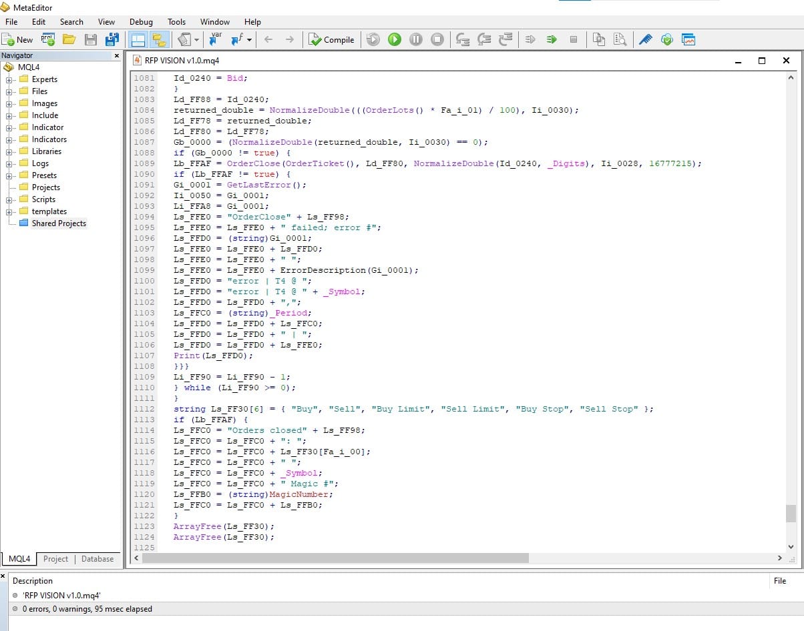Viewport: 804px width, 631px height.
Task: Click the clipboard insert icon
Action: point(184,40)
